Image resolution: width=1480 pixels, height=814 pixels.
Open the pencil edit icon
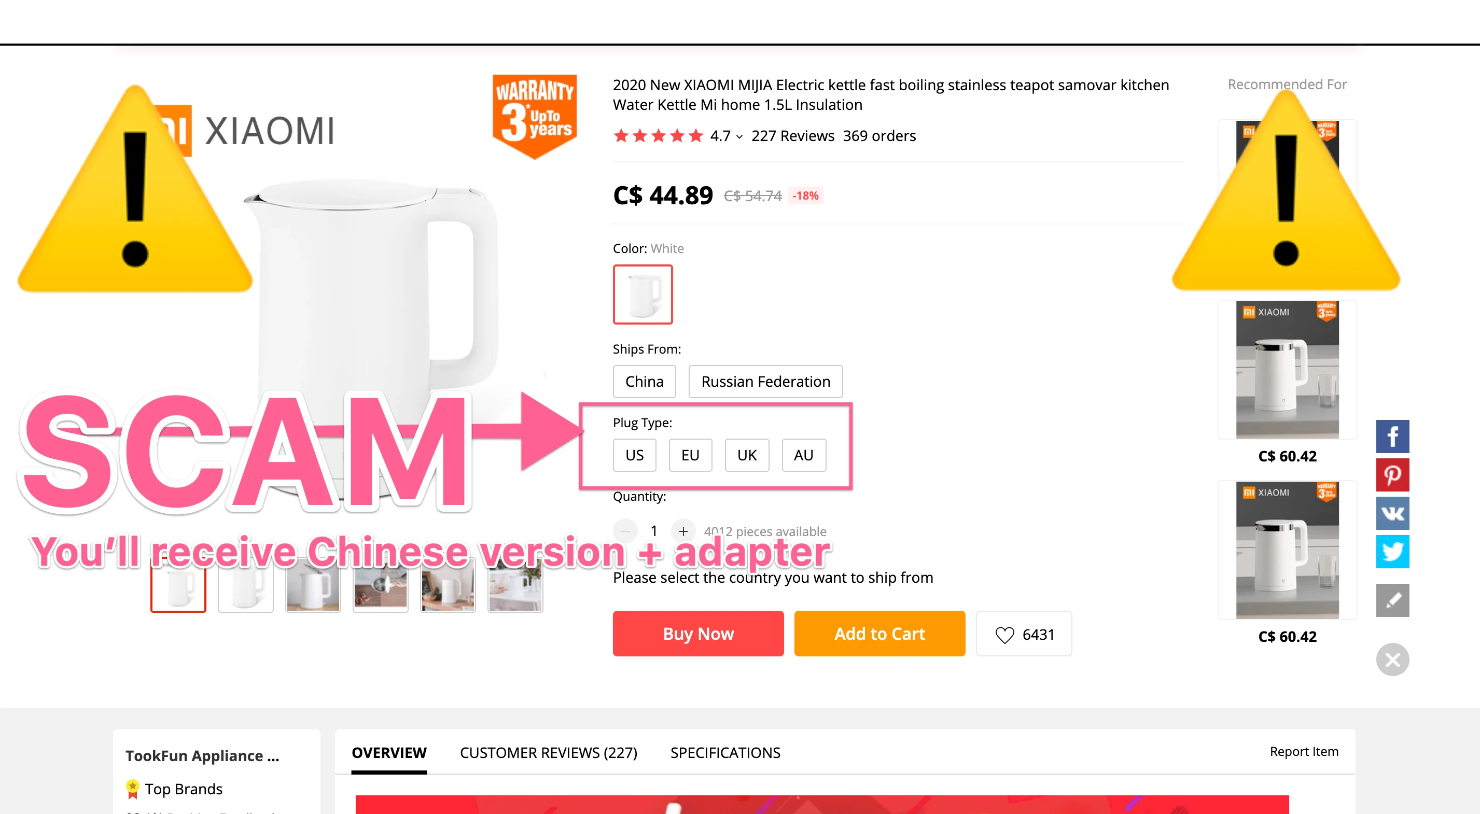click(1392, 600)
